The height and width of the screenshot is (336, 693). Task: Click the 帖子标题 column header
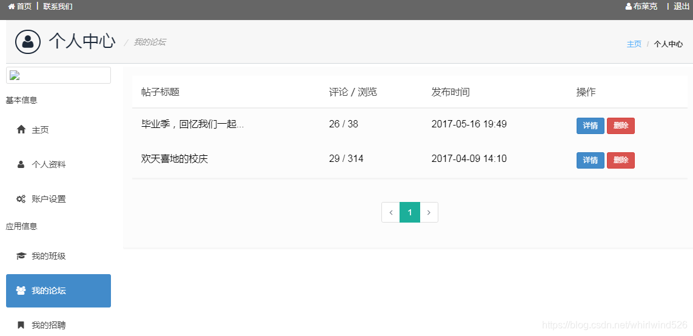(x=160, y=92)
